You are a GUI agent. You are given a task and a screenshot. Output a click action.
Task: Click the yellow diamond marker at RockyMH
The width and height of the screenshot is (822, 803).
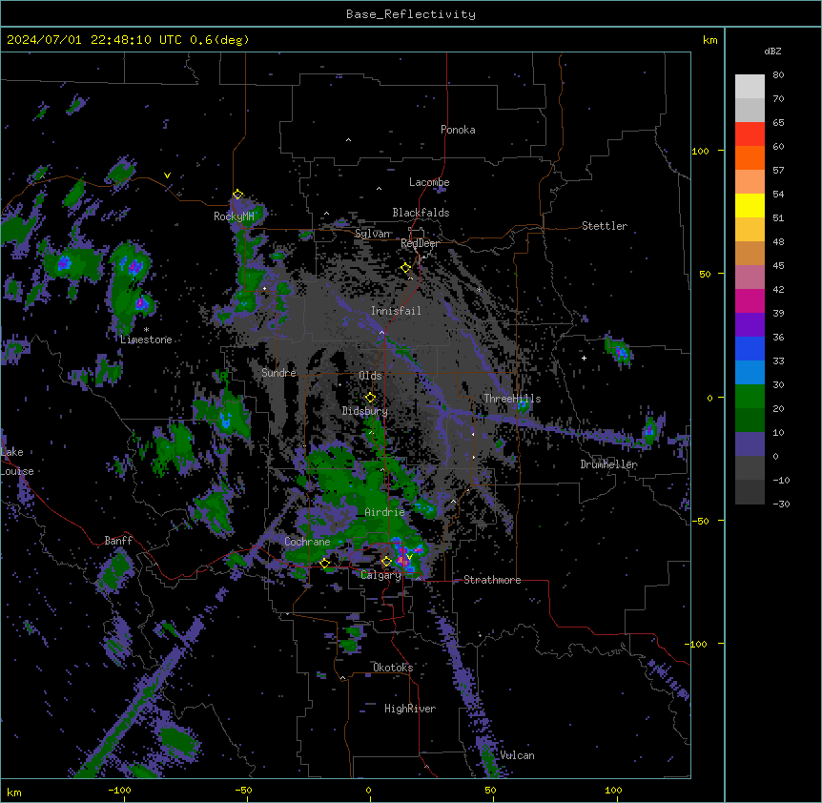point(238,195)
